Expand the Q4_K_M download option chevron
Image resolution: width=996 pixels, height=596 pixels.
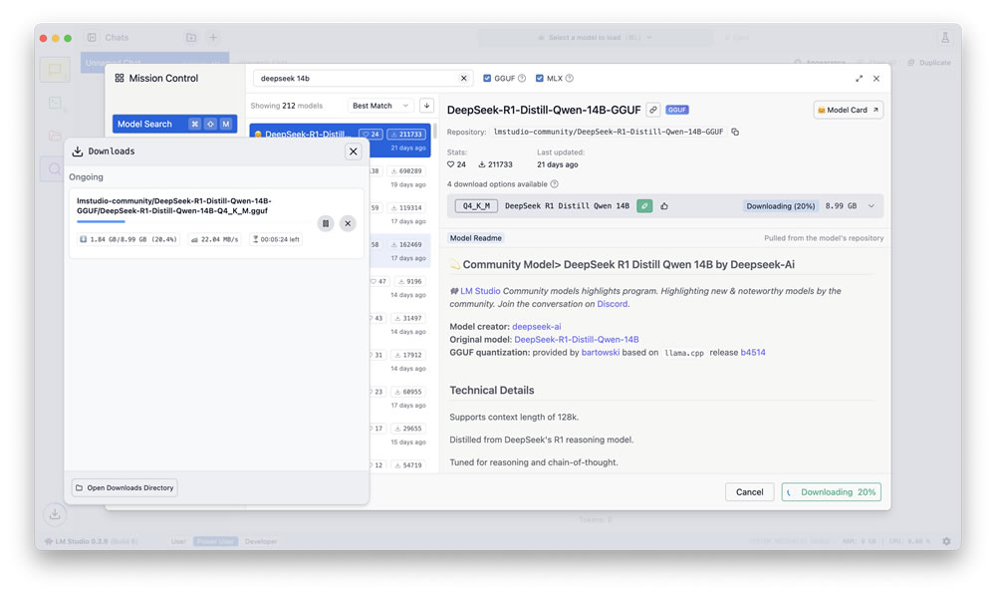[871, 206]
